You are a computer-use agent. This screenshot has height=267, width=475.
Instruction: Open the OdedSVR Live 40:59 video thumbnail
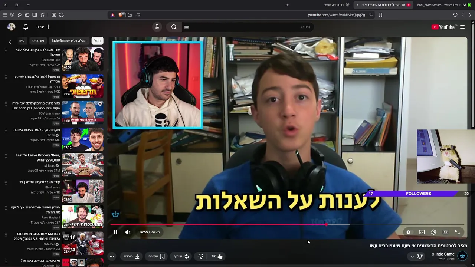point(83,59)
